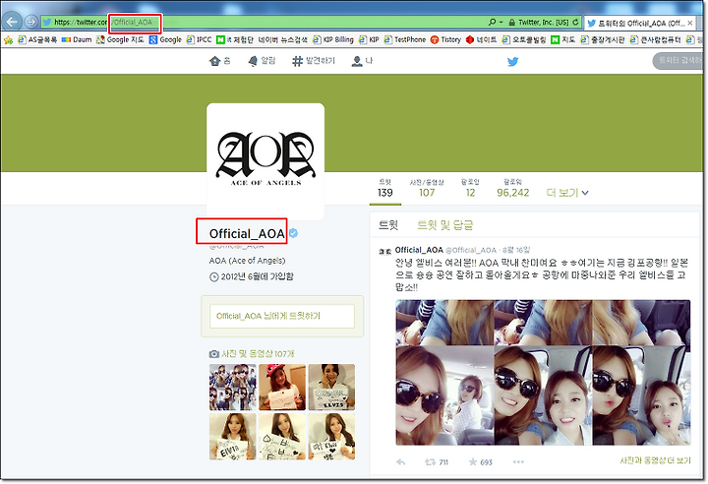Retweet the tweet showing 711
The image size is (708, 484).
(x=437, y=462)
